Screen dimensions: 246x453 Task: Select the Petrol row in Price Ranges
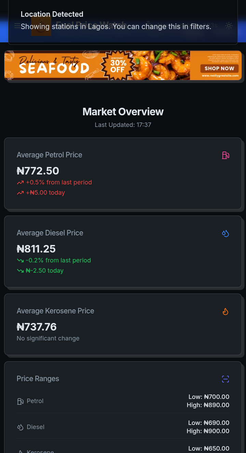pyautogui.click(x=123, y=401)
